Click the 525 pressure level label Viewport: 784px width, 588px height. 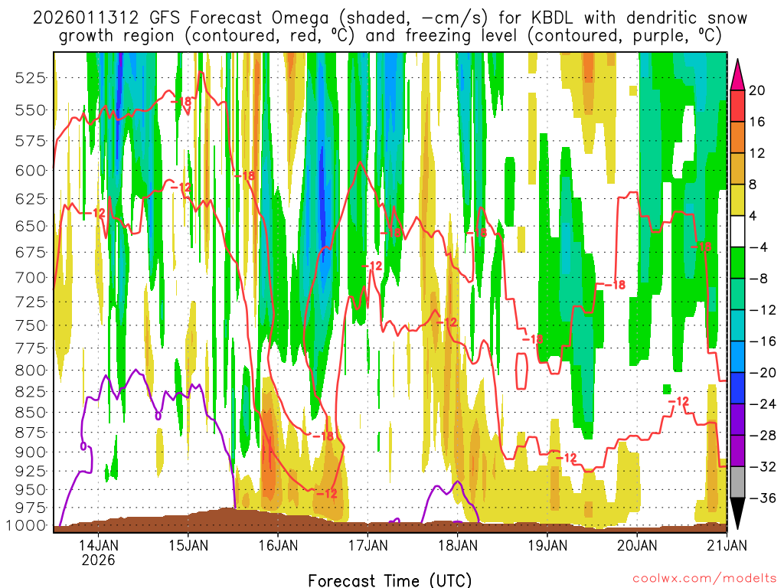[30, 78]
